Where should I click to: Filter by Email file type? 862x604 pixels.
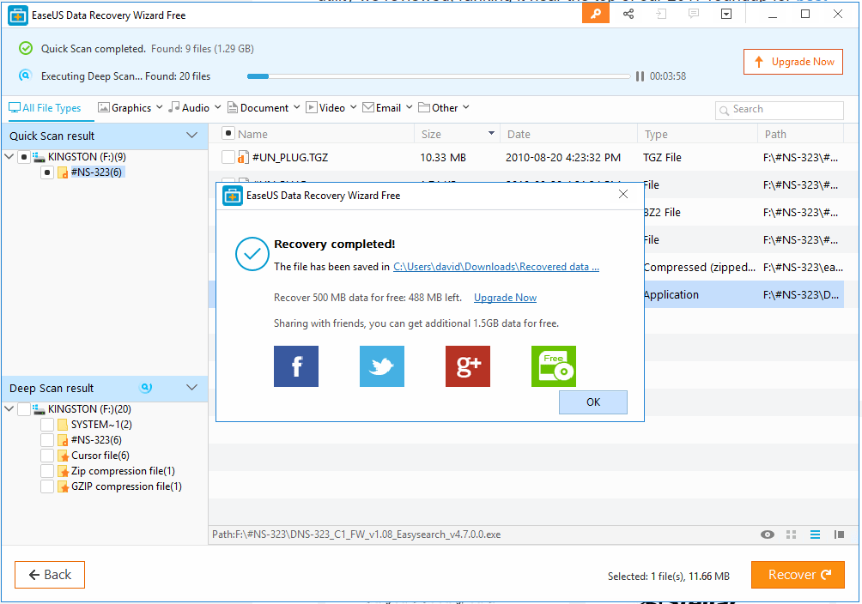click(x=382, y=108)
